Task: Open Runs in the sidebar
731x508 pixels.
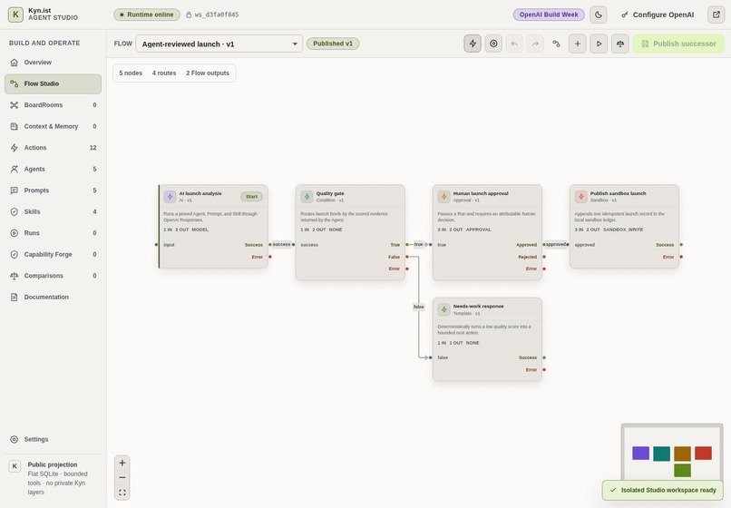Action: click(x=53, y=233)
